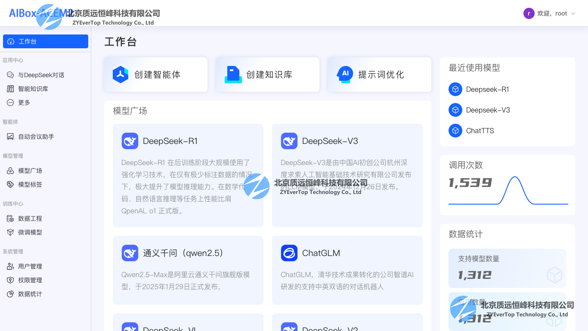Viewport: 588px width, 331px height.
Task: Click the purple root user avatar
Action: [529, 13]
